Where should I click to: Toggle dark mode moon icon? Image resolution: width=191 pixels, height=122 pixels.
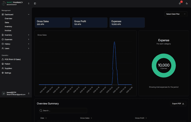point(187,4)
